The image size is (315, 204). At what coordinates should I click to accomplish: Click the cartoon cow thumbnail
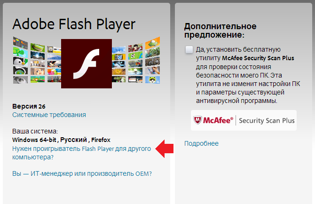click(x=135, y=55)
